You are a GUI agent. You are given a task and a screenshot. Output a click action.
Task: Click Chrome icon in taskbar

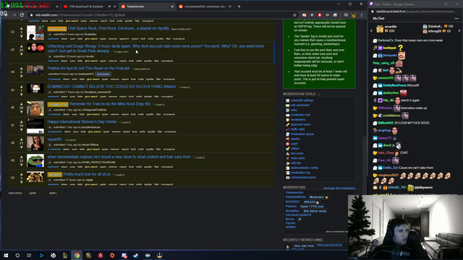[77, 255]
